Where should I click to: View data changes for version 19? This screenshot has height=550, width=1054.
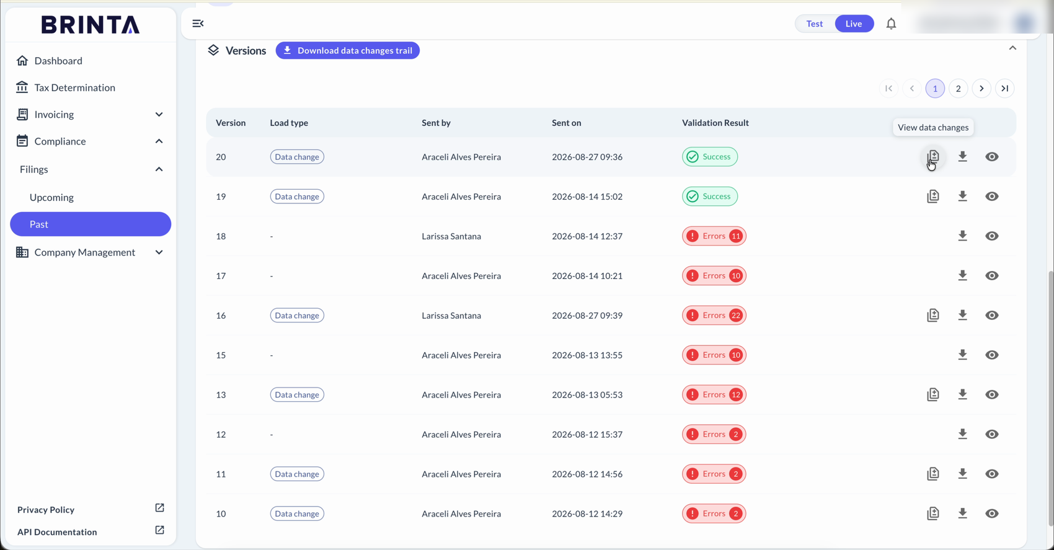coord(933,197)
